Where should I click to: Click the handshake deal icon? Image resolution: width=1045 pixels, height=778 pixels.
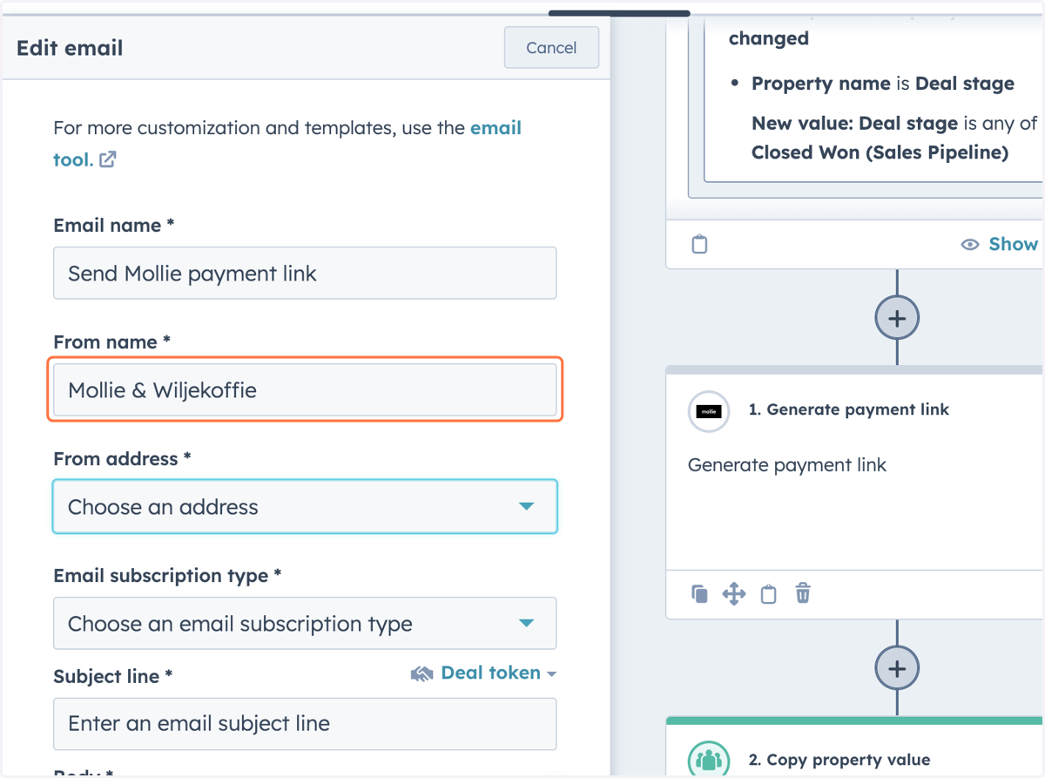[422, 673]
